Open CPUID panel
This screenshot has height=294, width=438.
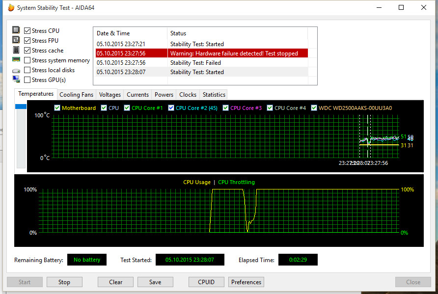point(206,282)
